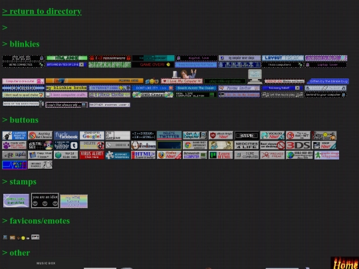
Task: Click the 'GAME OVER!' blinkie
Action: 153,64
